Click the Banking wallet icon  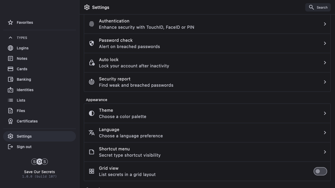pos(10,79)
